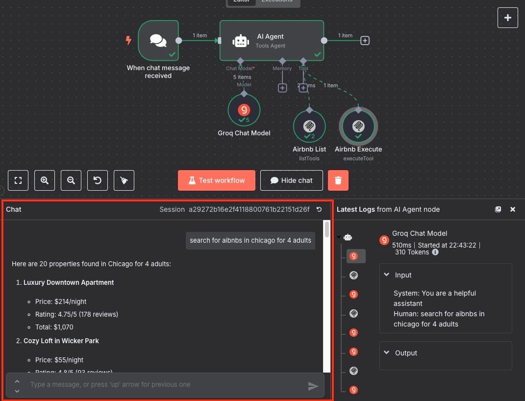Show token usage info icon
This screenshot has height=401, width=525.
tap(435, 252)
